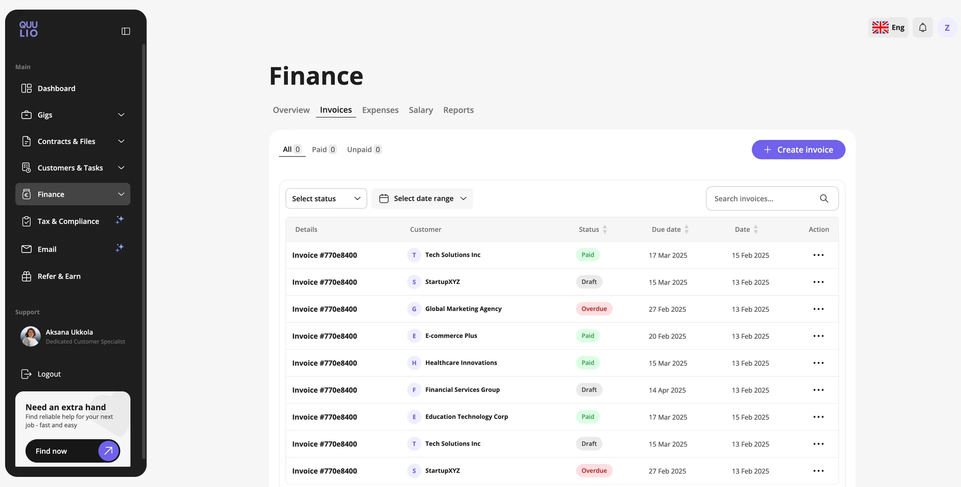Image resolution: width=961 pixels, height=487 pixels.
Task: Go to the Salary tab
Action: (421, 110)
